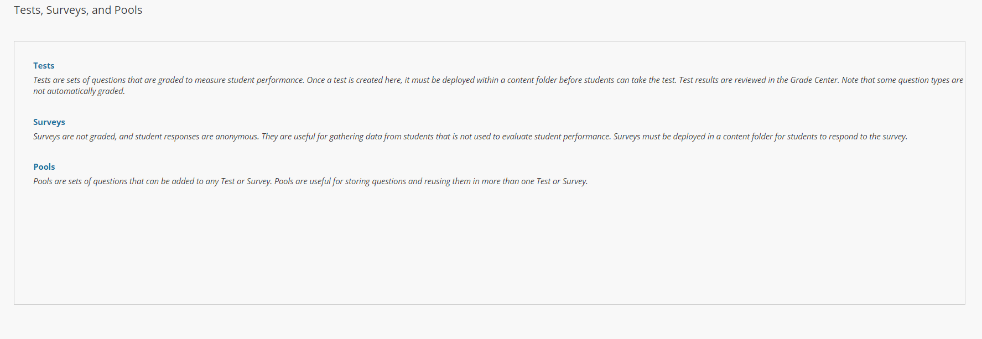Open the Pools link
Viewport: 982px width, 339px height.
pos(44,167)
